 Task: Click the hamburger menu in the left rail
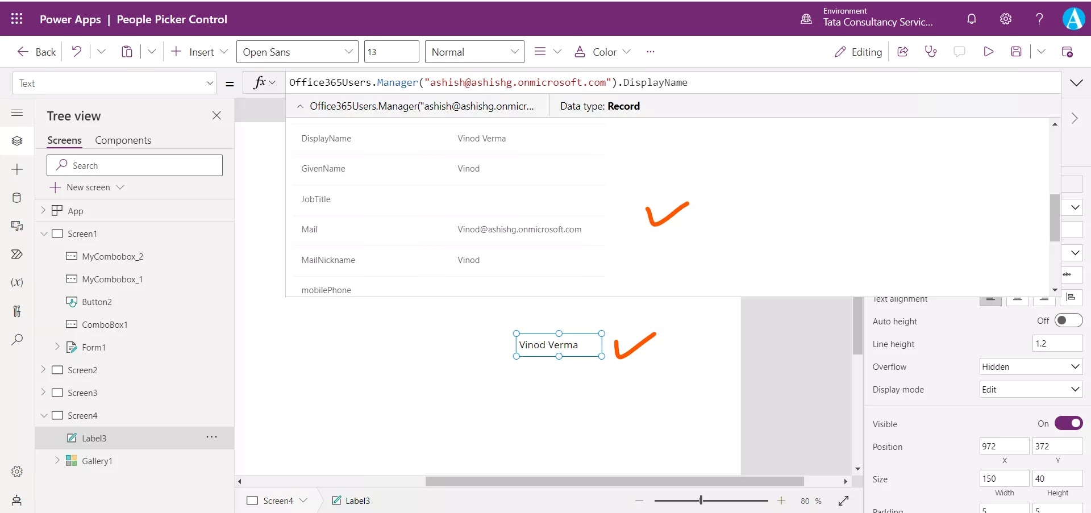(x=17, y=112)
